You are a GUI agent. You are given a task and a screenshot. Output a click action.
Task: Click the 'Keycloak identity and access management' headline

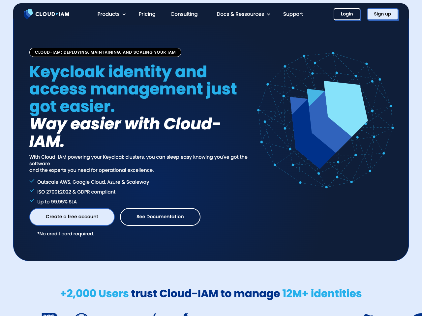(133, 89)
